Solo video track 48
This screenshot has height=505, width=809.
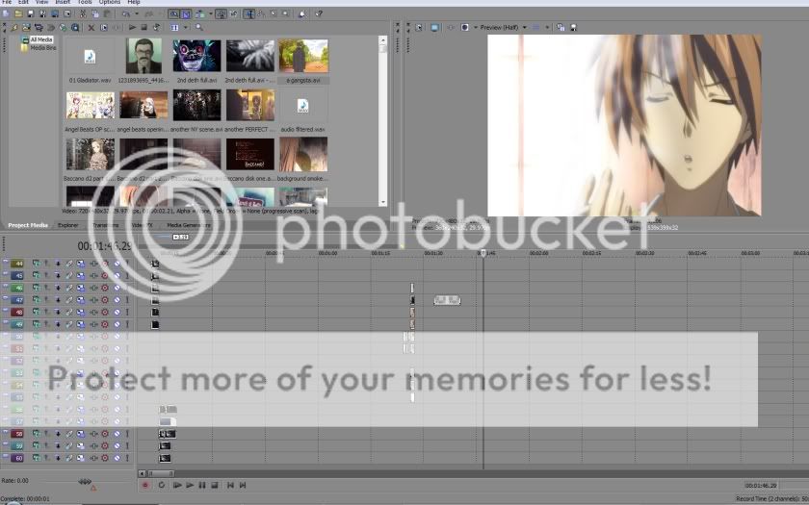coord(127,312)
